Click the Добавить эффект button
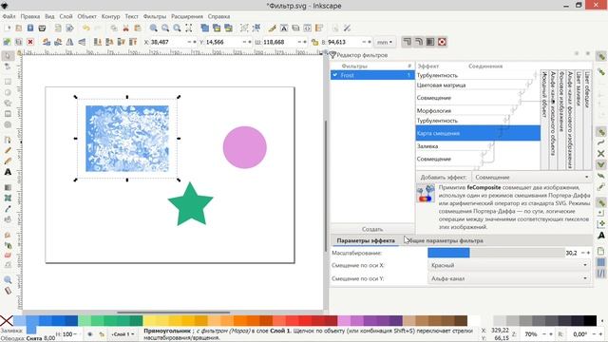Image resolution: width=608 pixels, height=342 pixels. coord(444,178)
